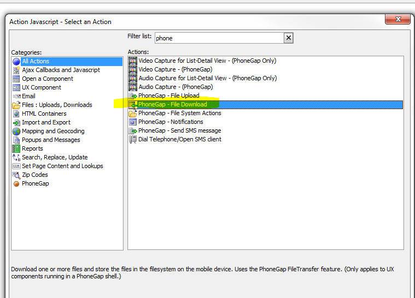
Task: Click the Video Capture for List-Detail View icon
Action: point(133,61)
